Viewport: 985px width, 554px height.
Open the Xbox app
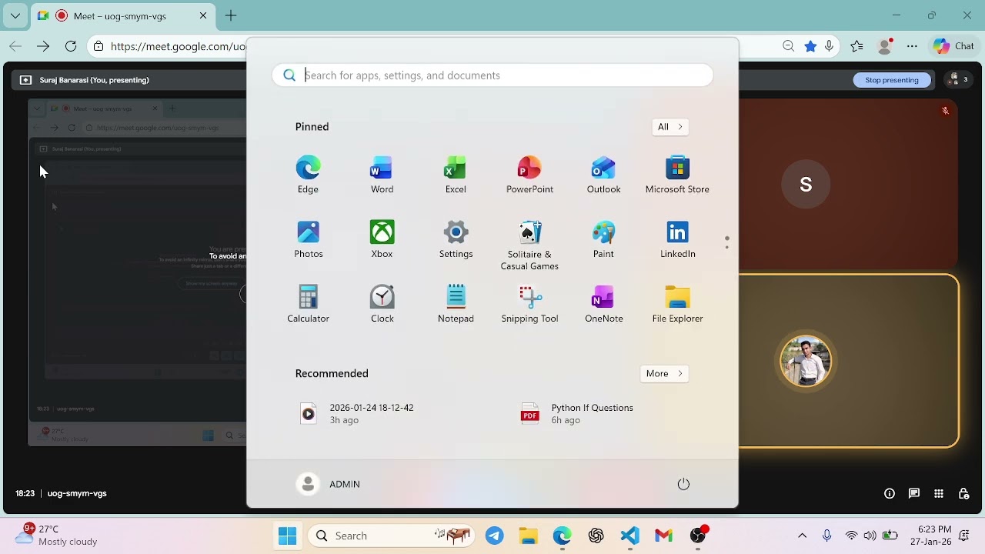pyautogui.click(x=382, y=239)
